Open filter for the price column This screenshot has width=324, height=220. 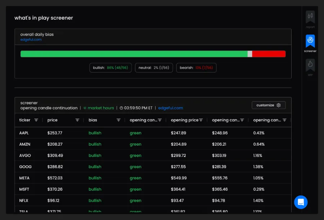click(x=77, y=120)
